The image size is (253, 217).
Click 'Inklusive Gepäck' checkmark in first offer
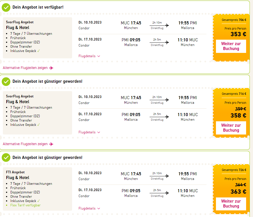(38, 51)
